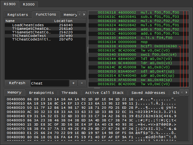The width and height of the screenshot is (193, 145).
Task: Click memory row address 00480020
Action: pyautogui.click(x=16, y=107)
